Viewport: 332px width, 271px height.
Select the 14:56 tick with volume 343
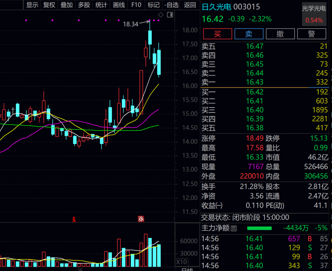(264, 265)
